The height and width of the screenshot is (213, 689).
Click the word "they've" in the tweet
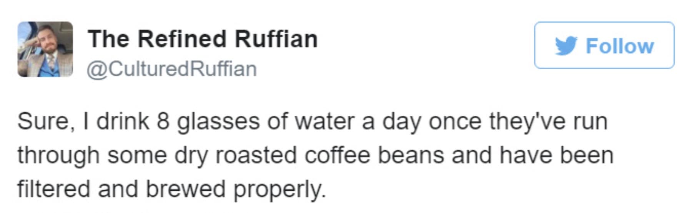(527, 122)
